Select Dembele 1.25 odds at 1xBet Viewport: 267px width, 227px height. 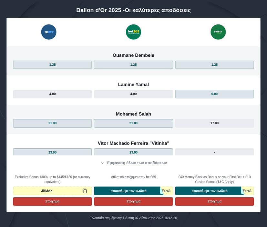click(x=52, y=65)
